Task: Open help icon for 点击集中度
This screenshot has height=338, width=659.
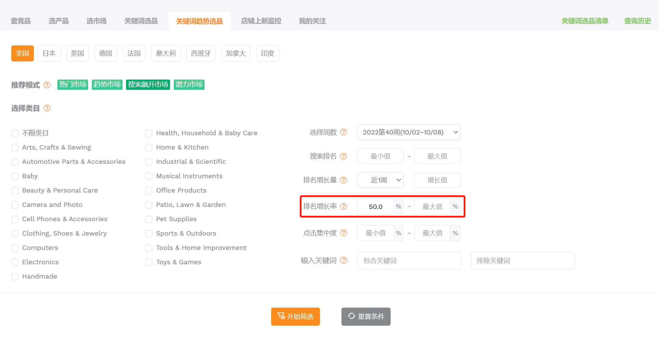Action: click(344, 233)
